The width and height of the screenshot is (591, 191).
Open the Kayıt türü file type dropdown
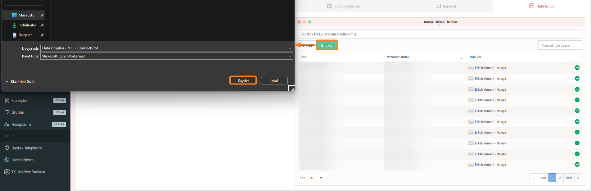[290, 56]
